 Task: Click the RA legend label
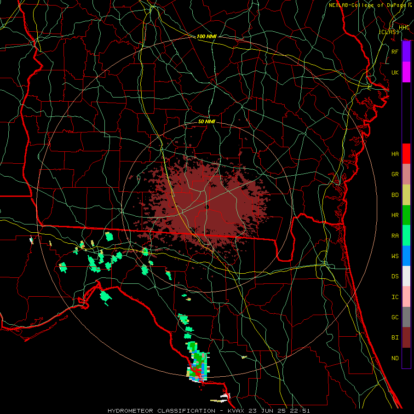[395, 236]
